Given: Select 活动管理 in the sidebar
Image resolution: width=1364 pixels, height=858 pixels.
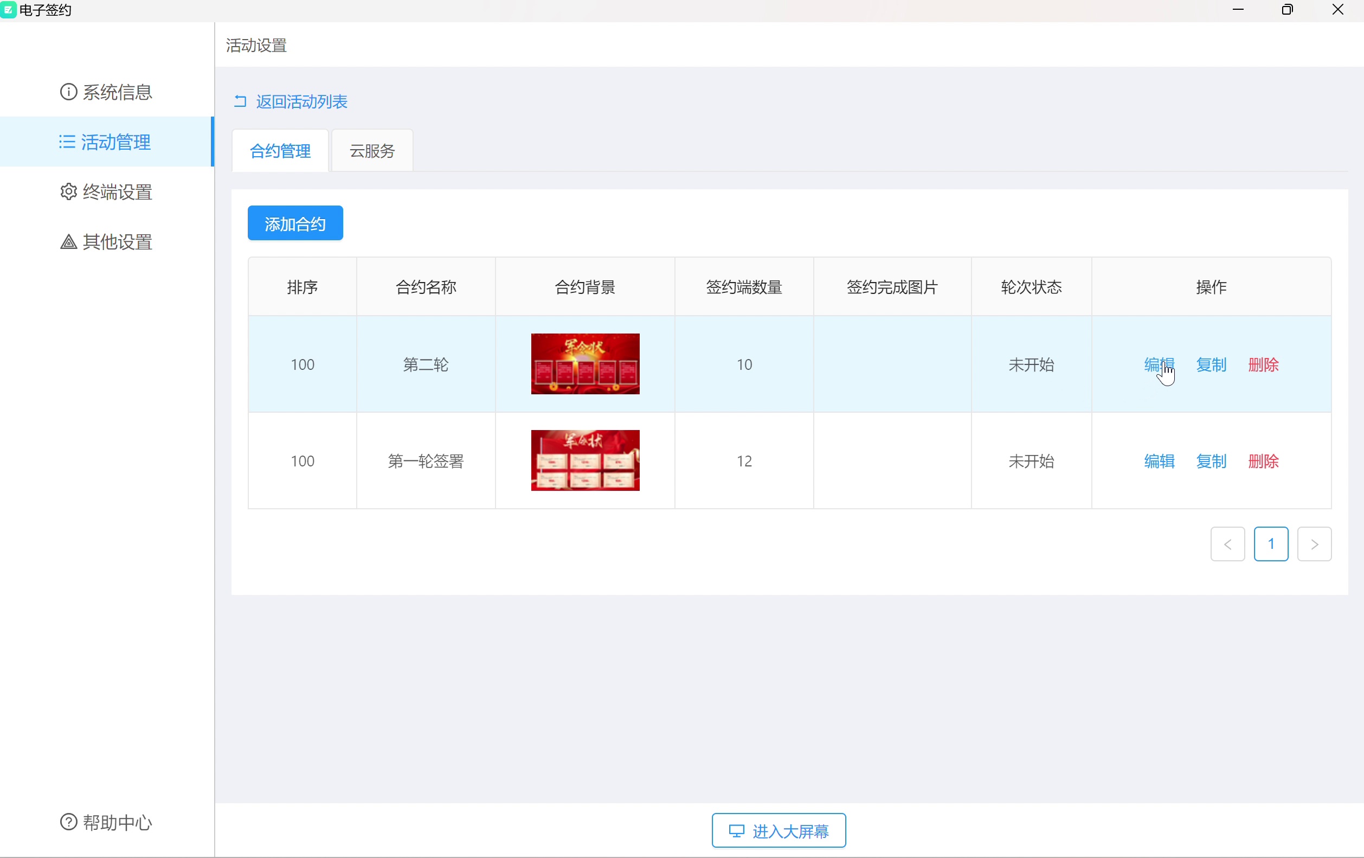Looking at the screenshot, I should [106, 142].
